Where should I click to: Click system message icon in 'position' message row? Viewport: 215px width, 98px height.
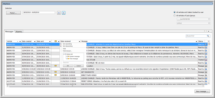(x=56, y=66)
